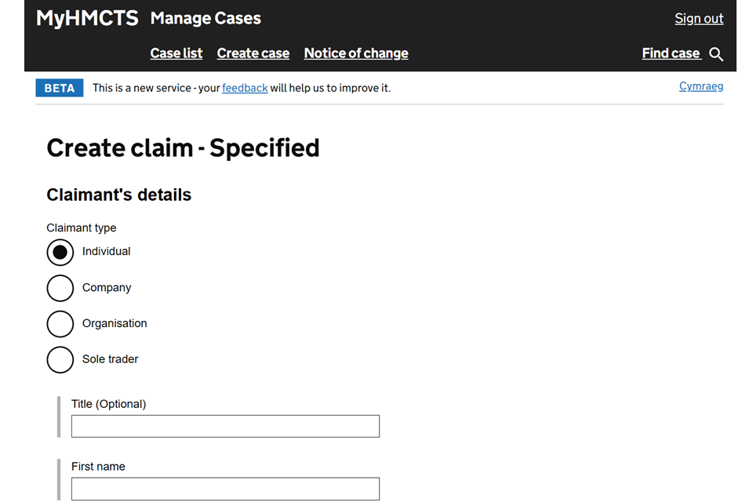Select the Organisation claimant type
The width and height of the screenshot is (753, 502).
pyautogui.click(x=60, y=323)
